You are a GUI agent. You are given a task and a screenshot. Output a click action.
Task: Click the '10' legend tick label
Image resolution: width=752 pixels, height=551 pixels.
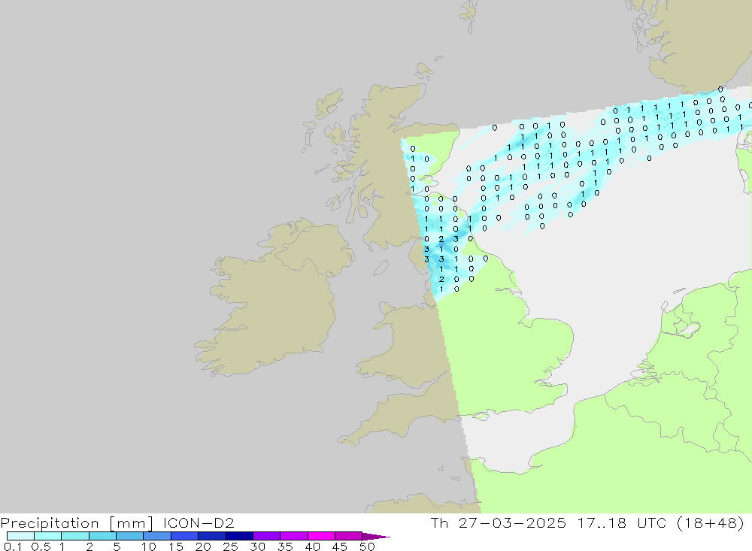tap(149, 546)
